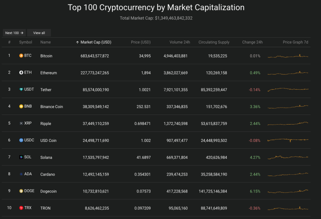The height and width of the screenshot is (219, 321).
Task: Open TRON 7d price graph
Action: click(288, 208)
